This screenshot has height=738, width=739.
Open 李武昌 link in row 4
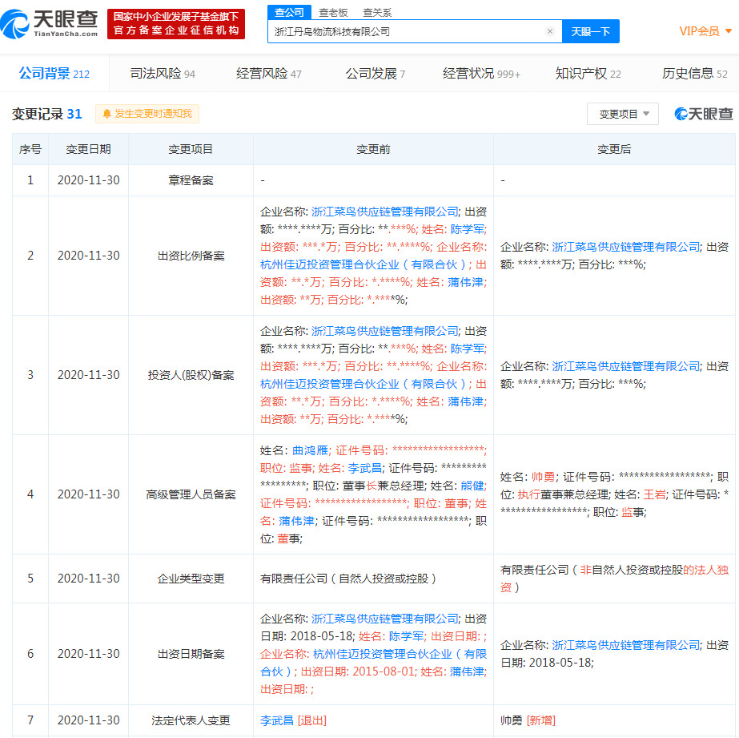(x=365, y=468)
